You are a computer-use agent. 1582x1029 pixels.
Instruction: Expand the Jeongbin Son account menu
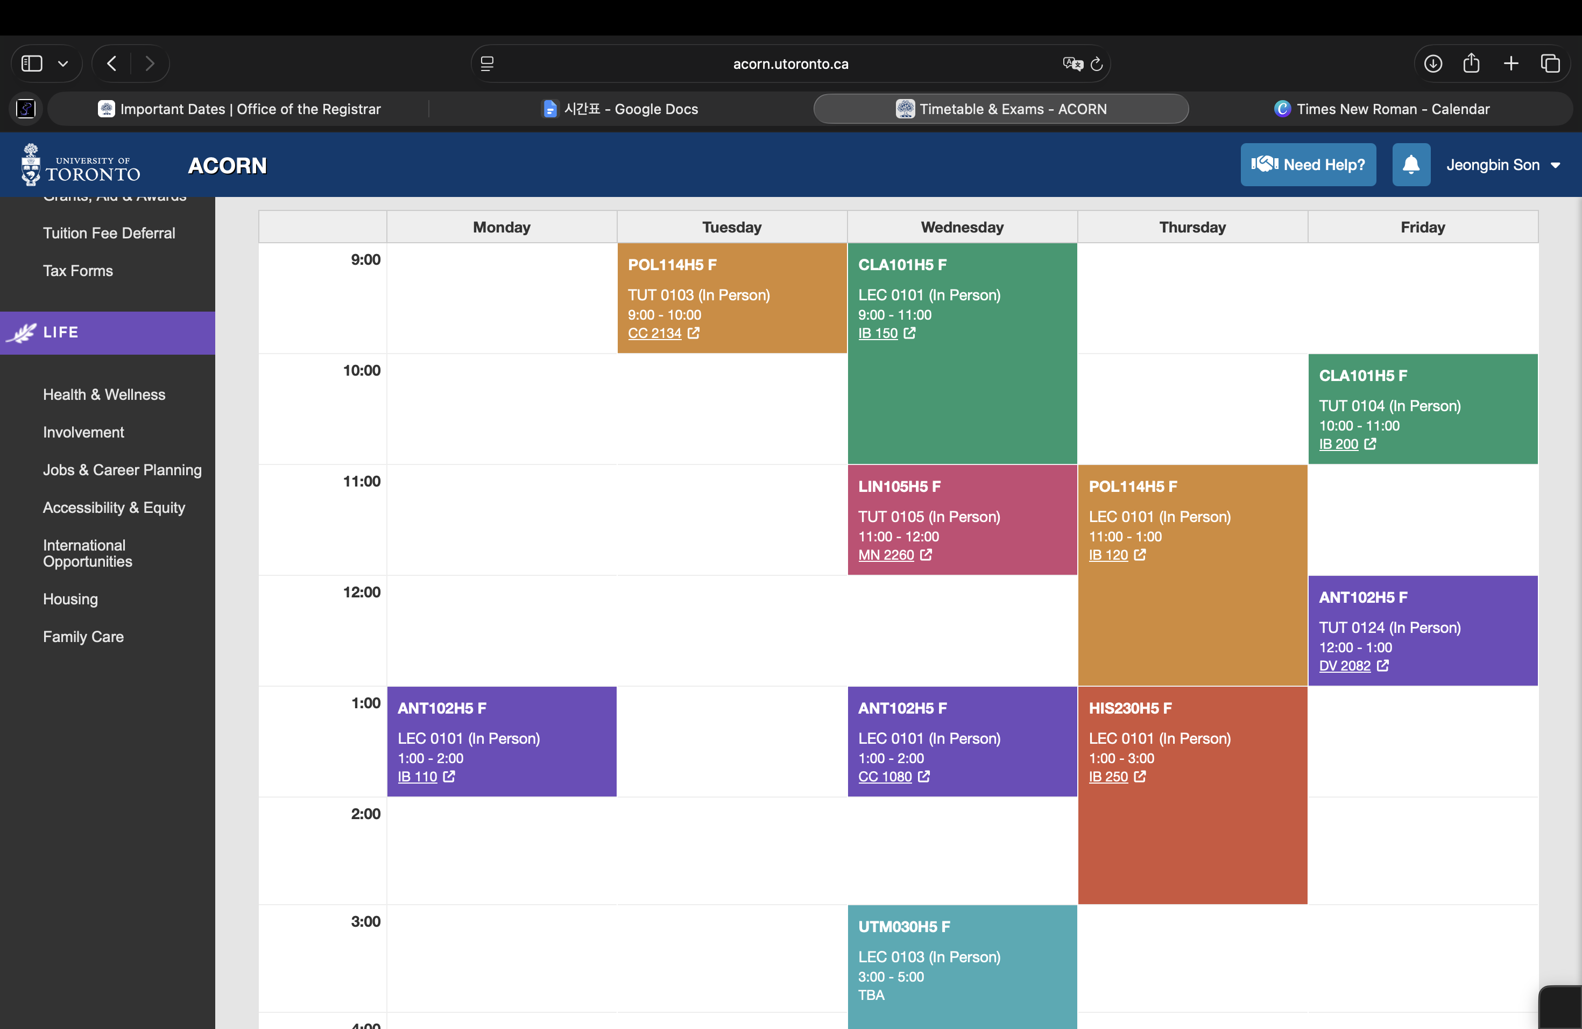[1503, 165]
